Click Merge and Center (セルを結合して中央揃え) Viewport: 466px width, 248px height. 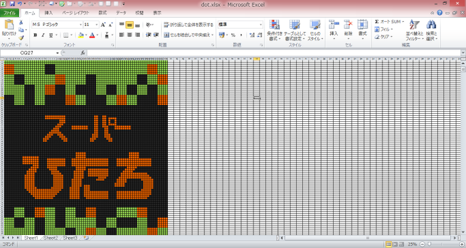click(x=189, y=35)
